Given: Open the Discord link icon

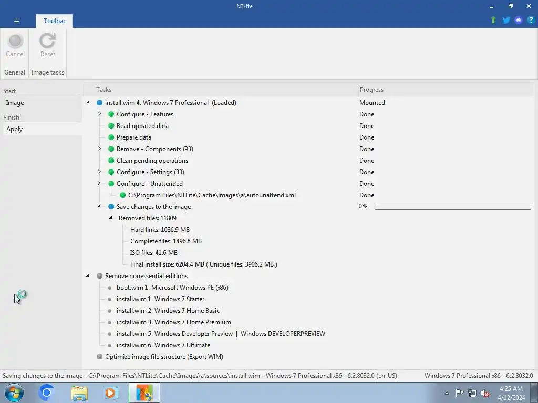Looking at the screenshot, I should (x=519, y=20).
